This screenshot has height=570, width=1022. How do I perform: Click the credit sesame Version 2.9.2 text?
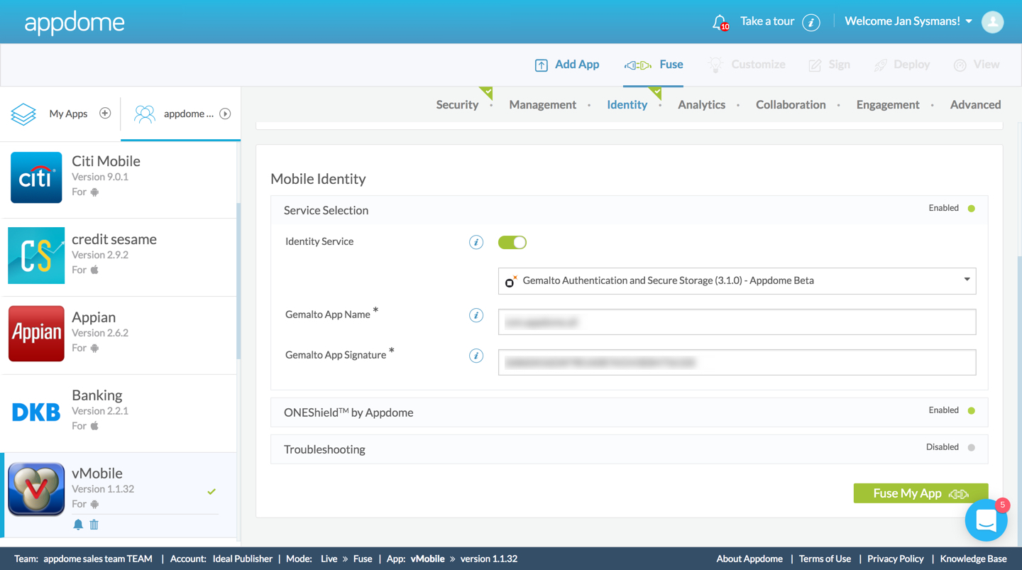point(100,255)
